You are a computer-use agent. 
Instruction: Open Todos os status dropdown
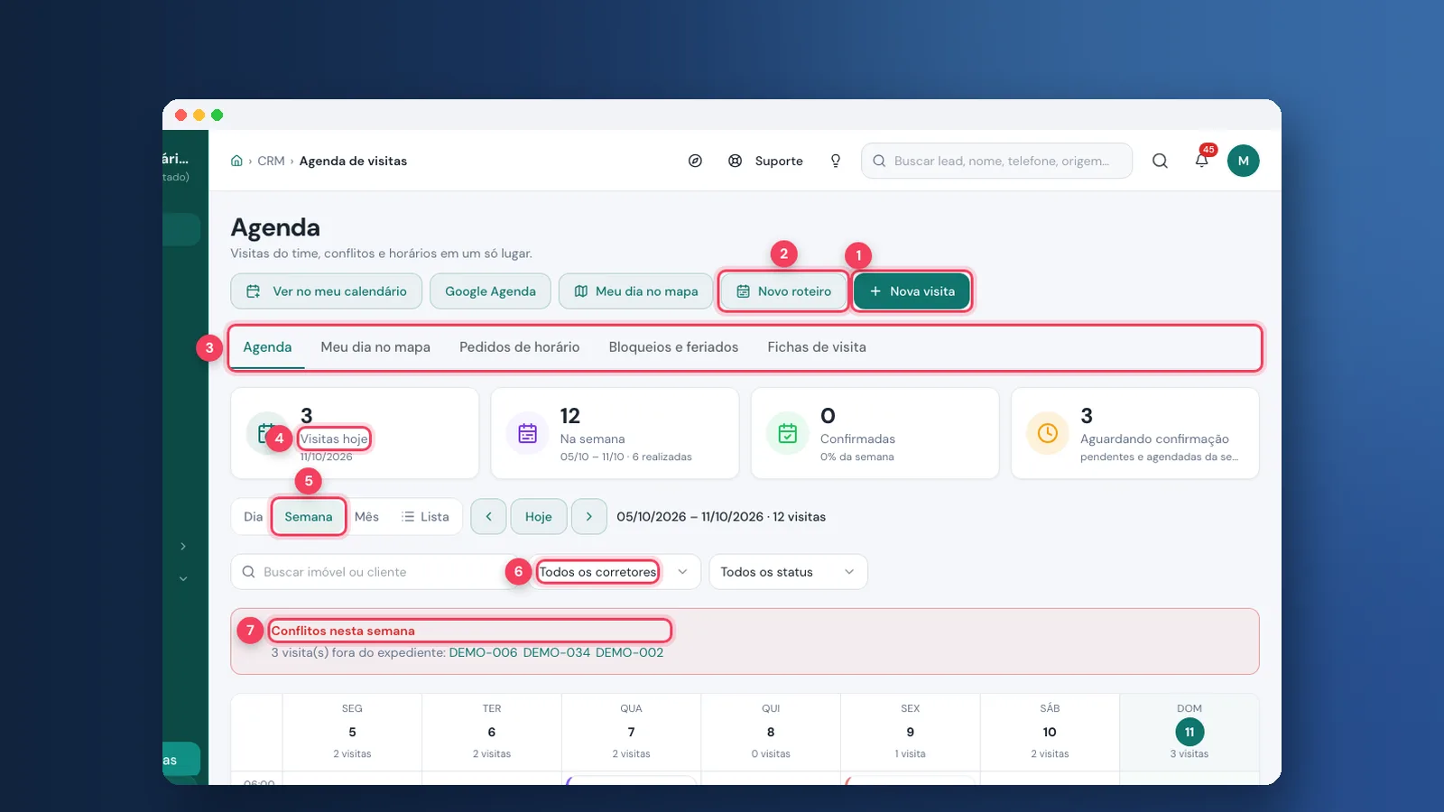[x=788, y=572]
